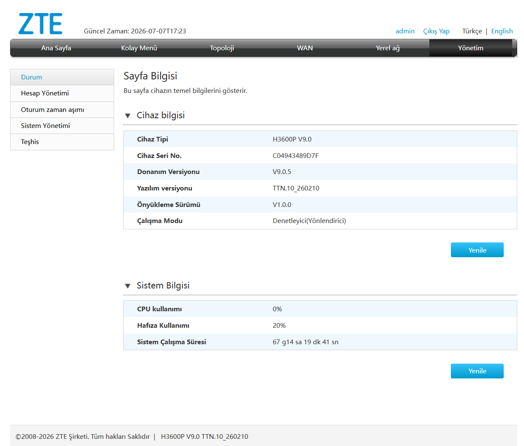This screenshot has width=524, height=446.
Task: Click the admin user link
Action: pyautogui.click(x=405, y=31)
